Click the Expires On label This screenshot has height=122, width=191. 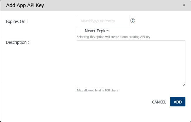(x=17, y=21)
